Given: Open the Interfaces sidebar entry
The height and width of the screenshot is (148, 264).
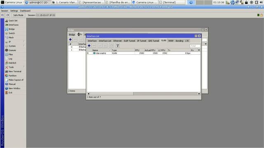Looking at the screenshot, I should tap(14, 25).
